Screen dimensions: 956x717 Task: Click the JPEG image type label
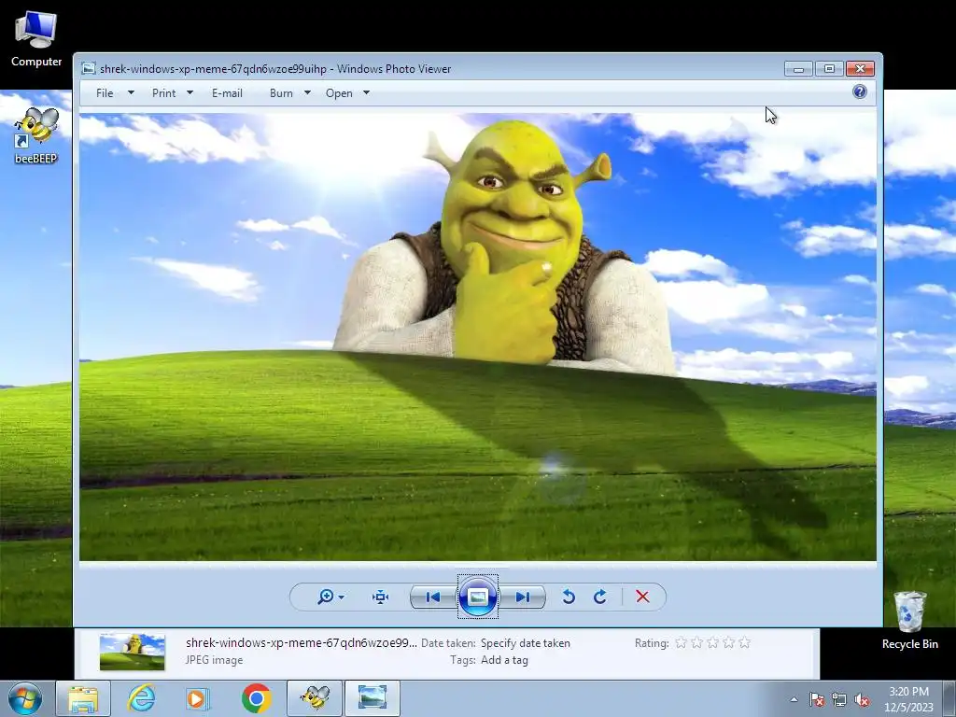tap(214, 660)
